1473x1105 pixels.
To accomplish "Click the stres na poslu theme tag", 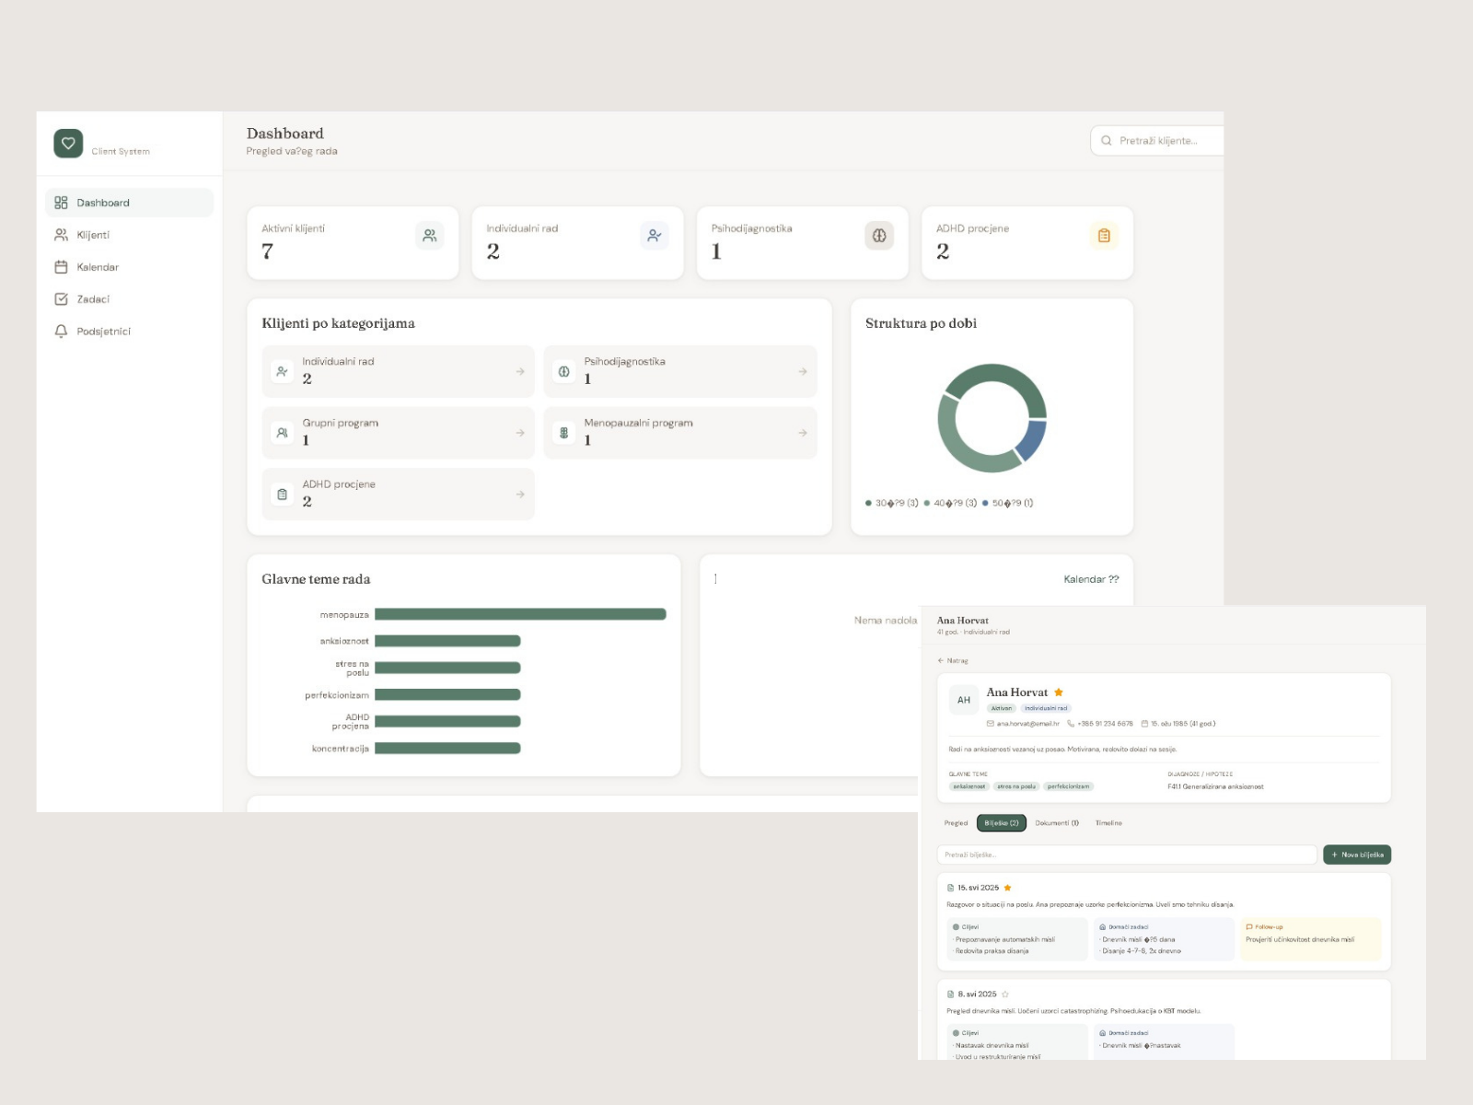I will click(x=1016, y=786).
